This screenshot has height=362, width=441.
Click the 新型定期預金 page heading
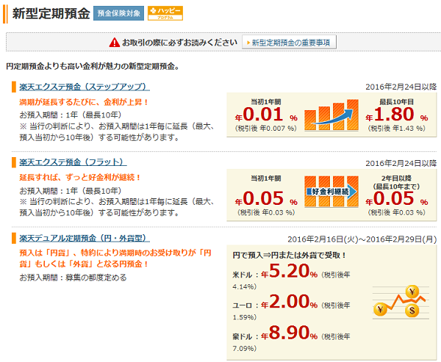[51, 13]
